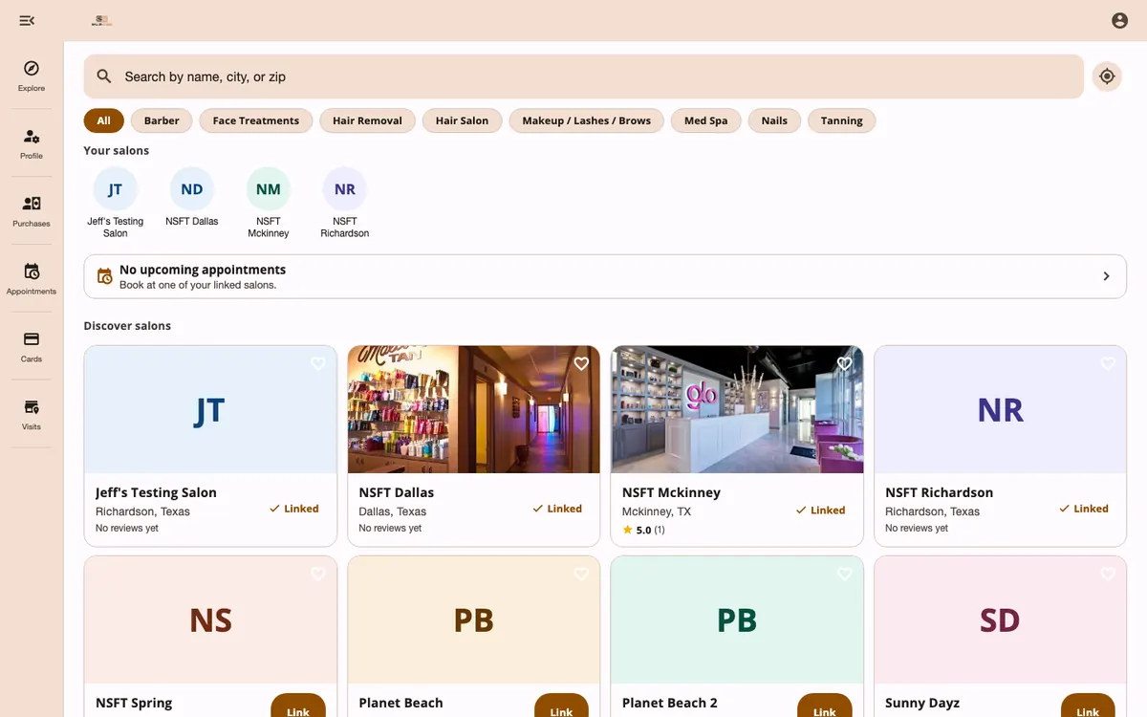Link the Planet Beach salon
1147x717 pixels.
(x=561, y=706)
